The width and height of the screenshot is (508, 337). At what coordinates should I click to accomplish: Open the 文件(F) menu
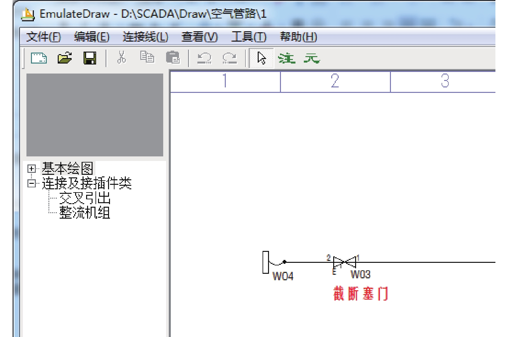click(x=43, y=37)
